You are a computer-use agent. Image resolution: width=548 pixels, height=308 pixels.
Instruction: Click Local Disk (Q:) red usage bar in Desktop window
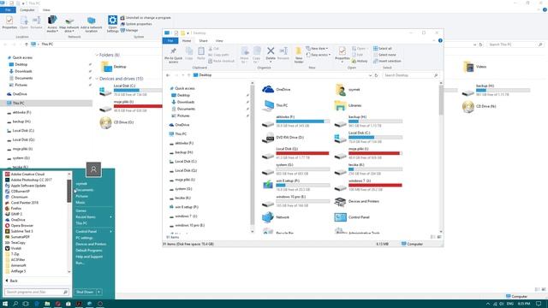pos(302,153)
